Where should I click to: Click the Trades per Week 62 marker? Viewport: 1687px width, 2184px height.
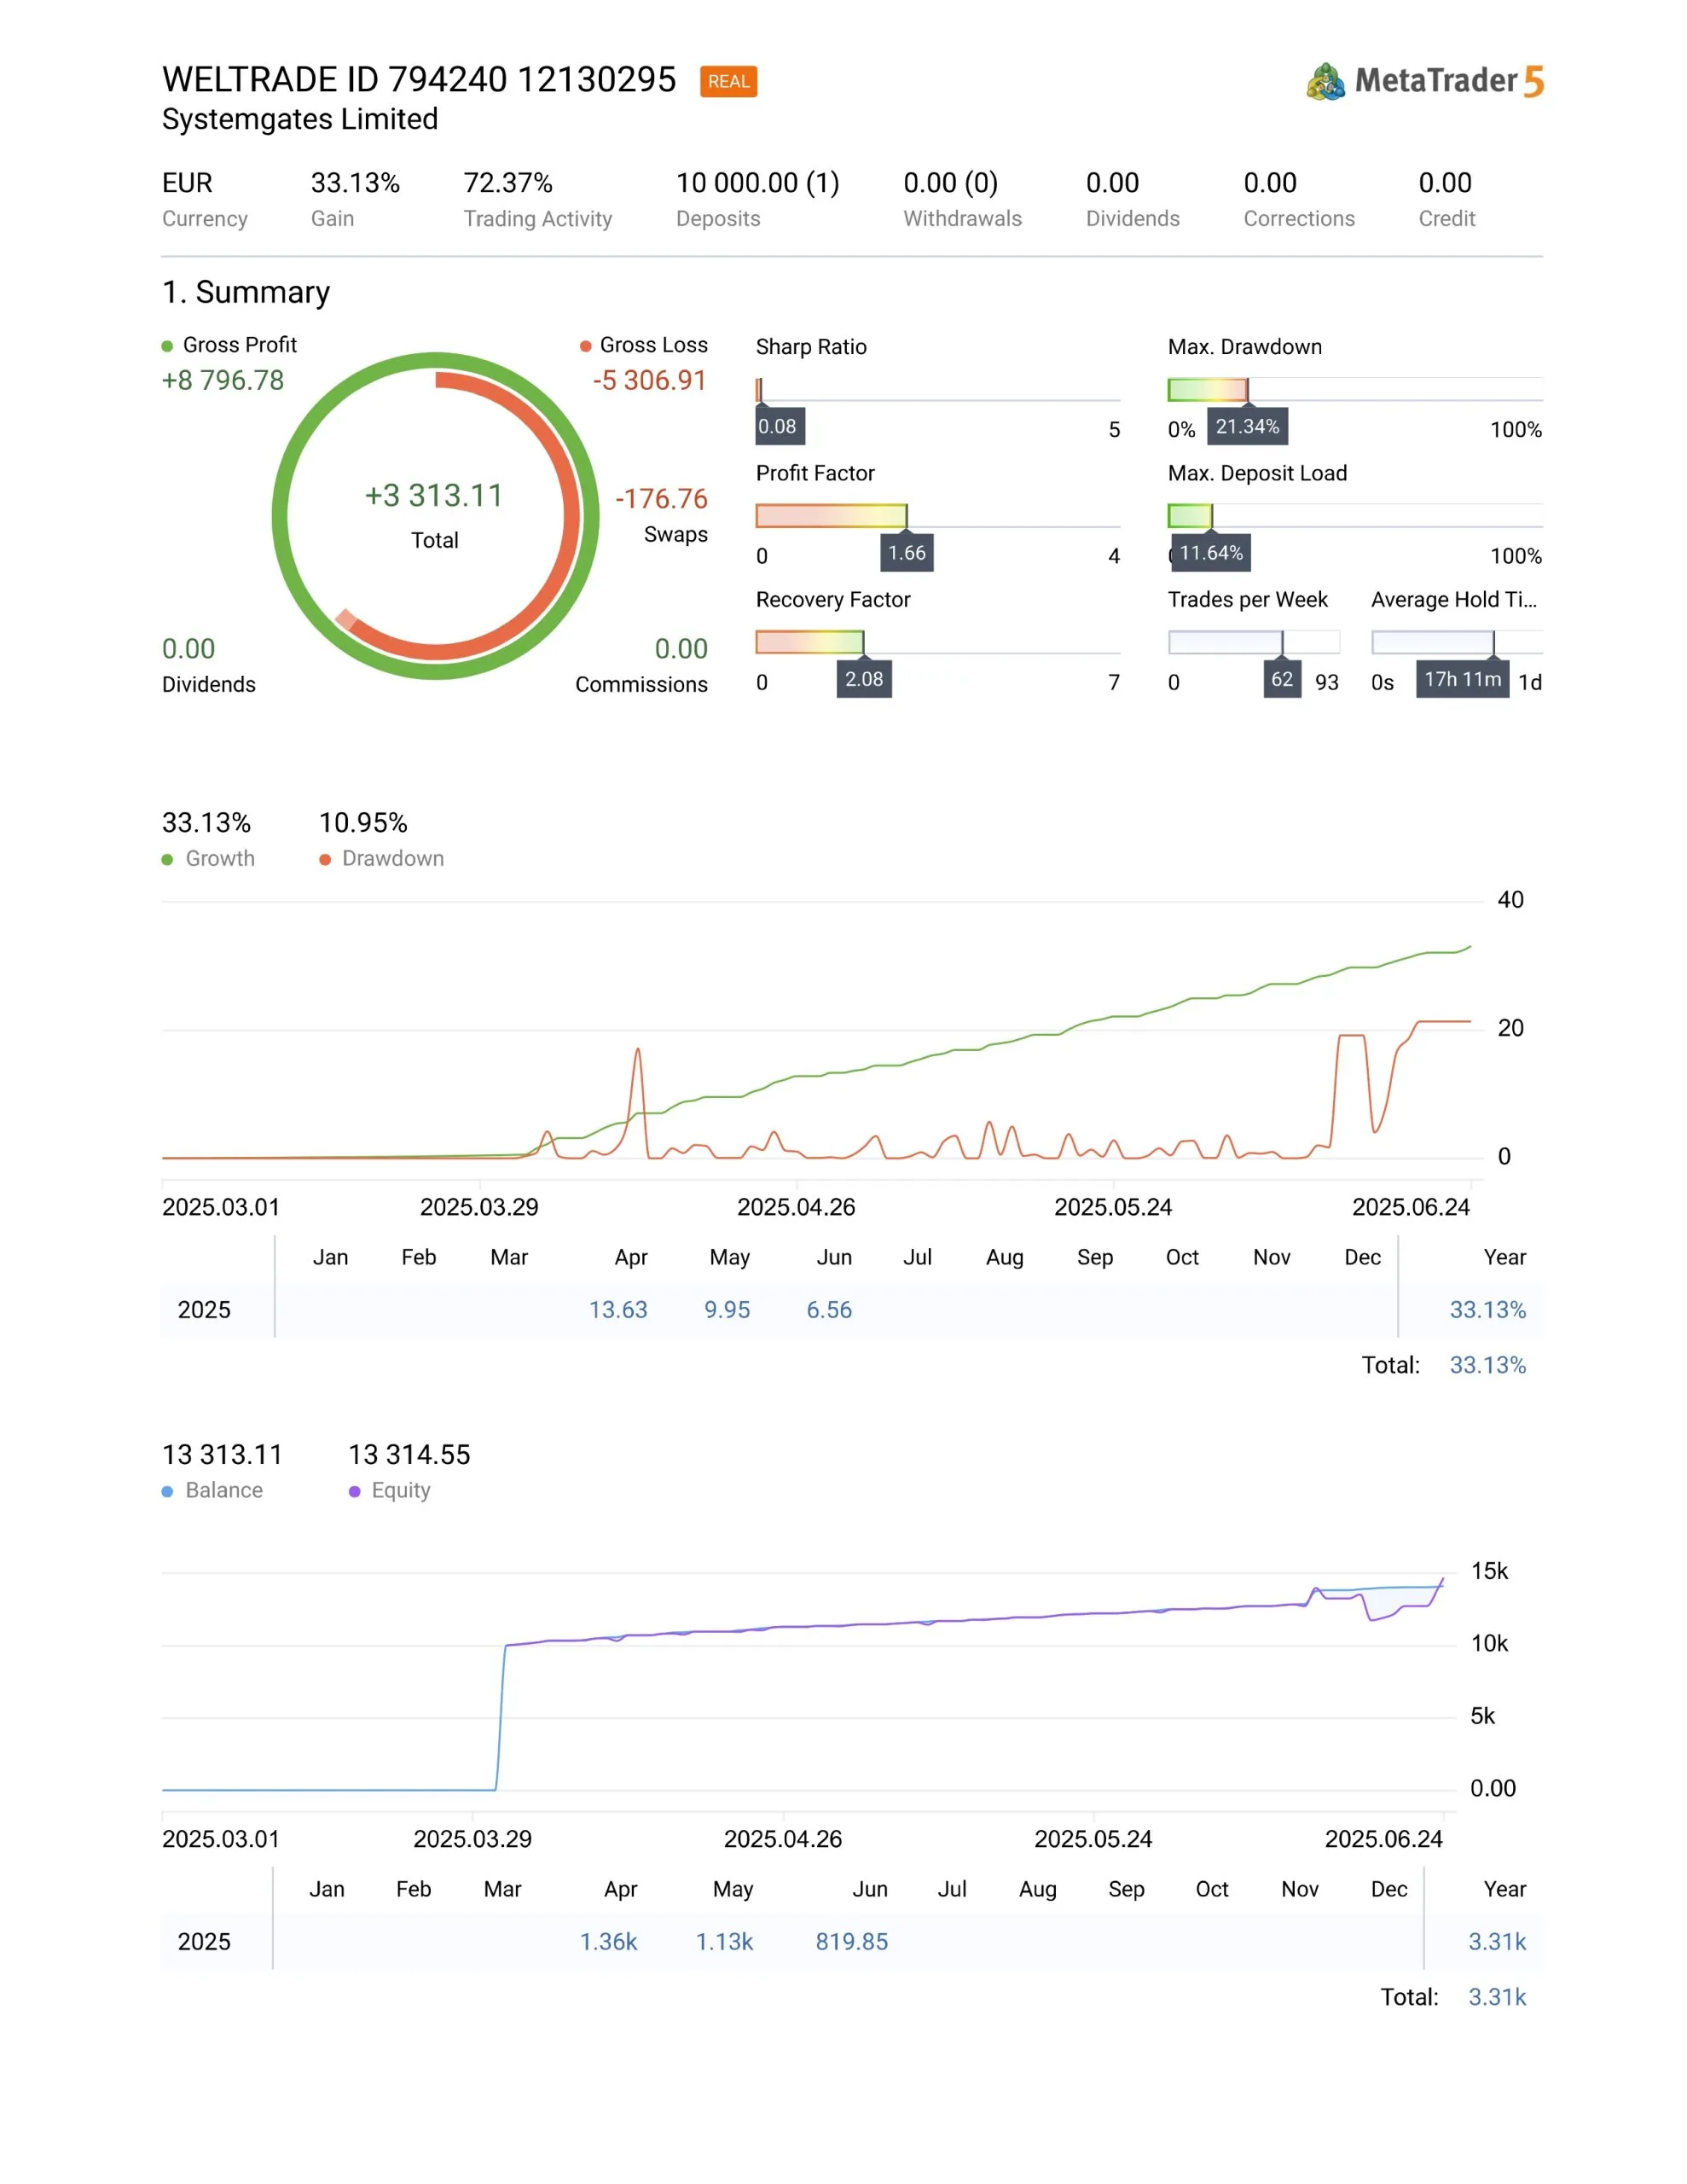[1281, 679]
